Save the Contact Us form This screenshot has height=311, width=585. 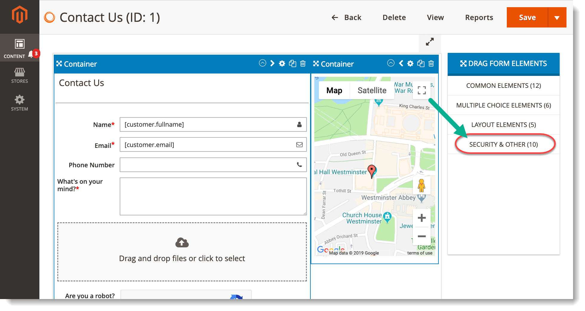point(527,17)
